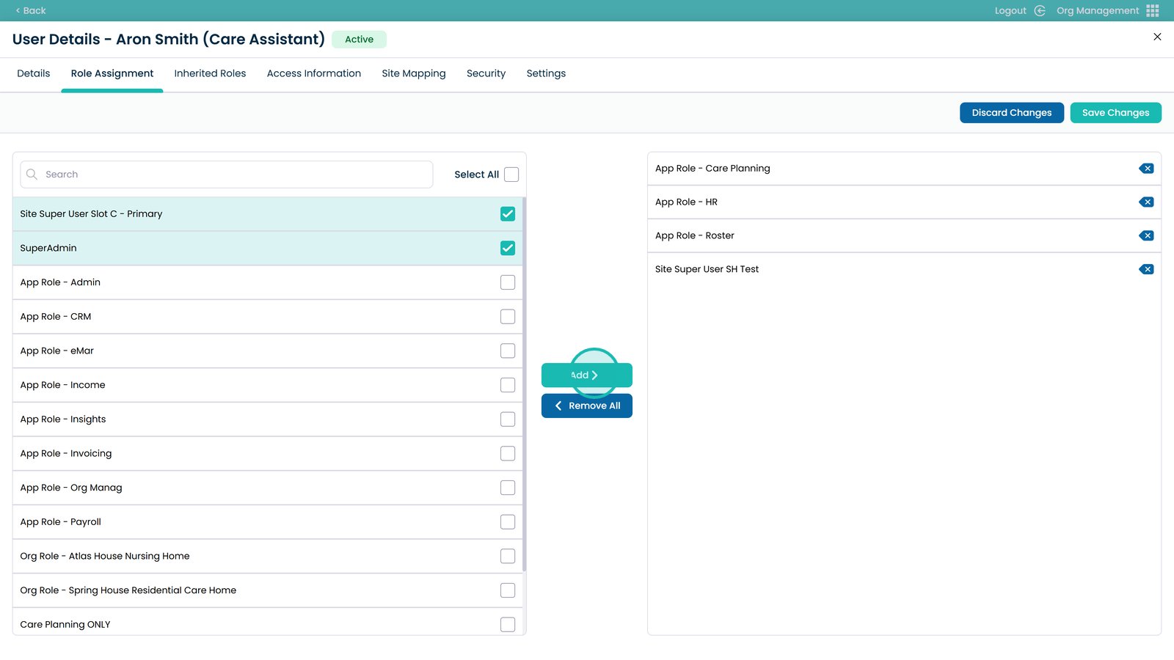Go back using the Back chevron
Image resolution: width=1174 pixels, height=660 pixels.
18,10
